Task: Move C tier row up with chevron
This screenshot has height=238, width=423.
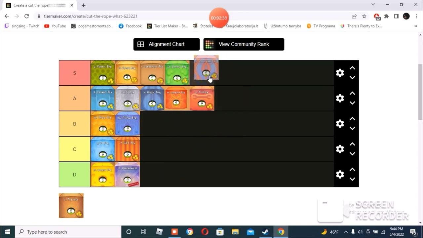Action: 352,144
